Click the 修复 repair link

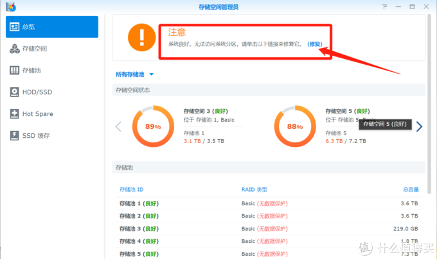tap(315, 45)
